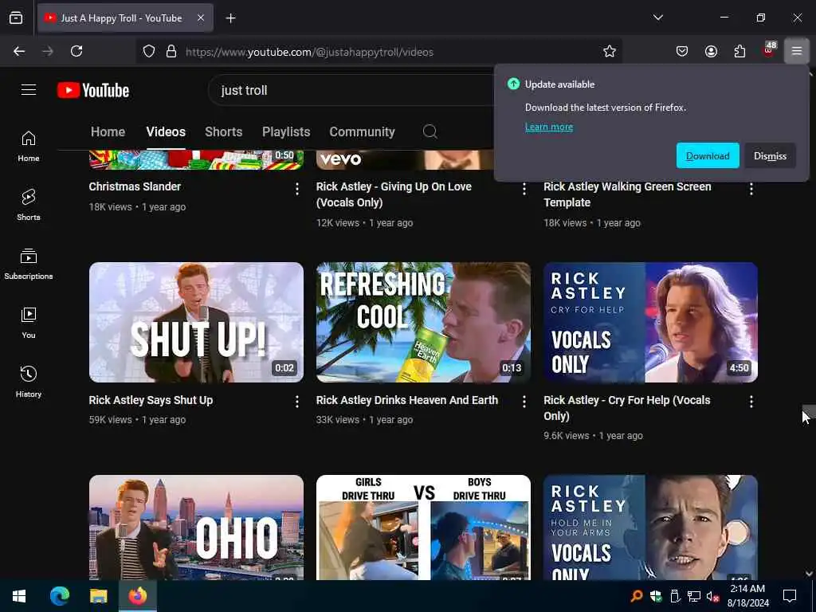
Task: Open options for Cry For Help video
Action: point(751,402)
